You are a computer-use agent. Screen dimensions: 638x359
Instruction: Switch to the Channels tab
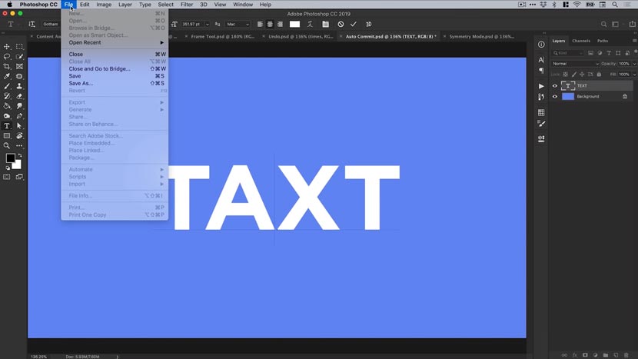pyautogui.click(x=581, y=41)
